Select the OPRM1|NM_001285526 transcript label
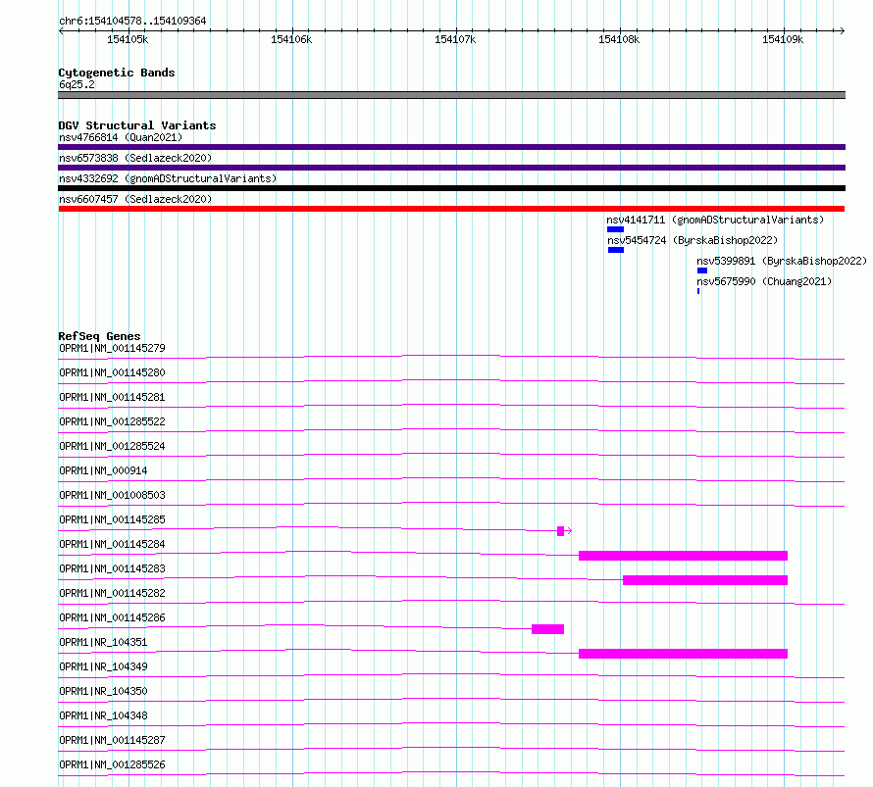The height and width of the screenshot is (787, 873). (112, 764)
